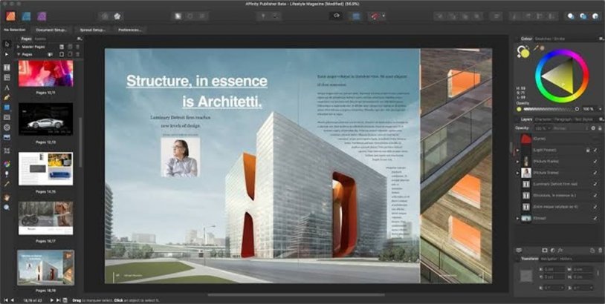Viewport: 605px width, 304px height.
Task: Select the Artistic Text tool
Action: point(7,87)
